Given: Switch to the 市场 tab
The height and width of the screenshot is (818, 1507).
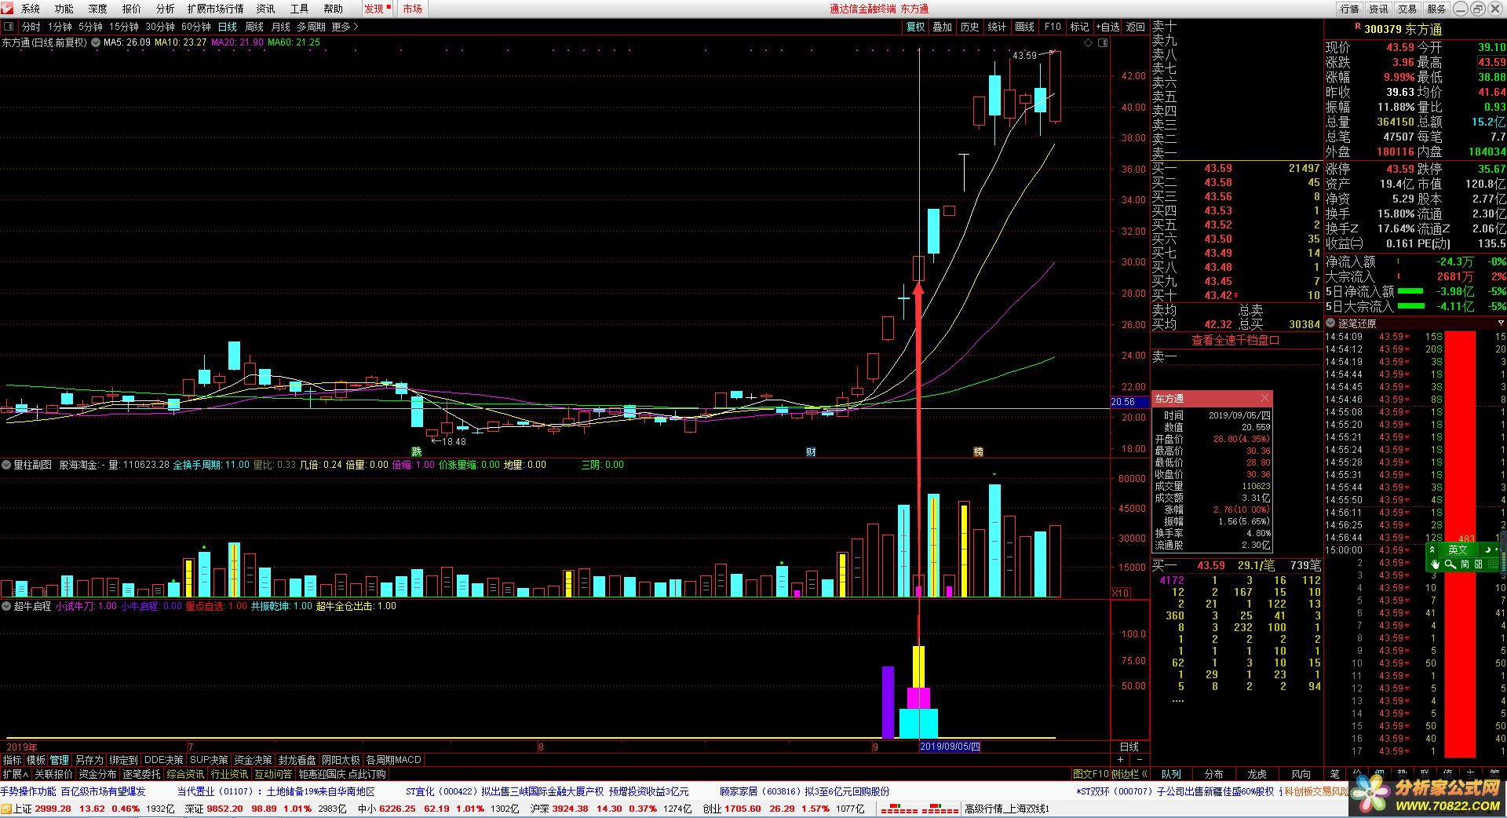Looking at the screenshot, I should 412,9.
